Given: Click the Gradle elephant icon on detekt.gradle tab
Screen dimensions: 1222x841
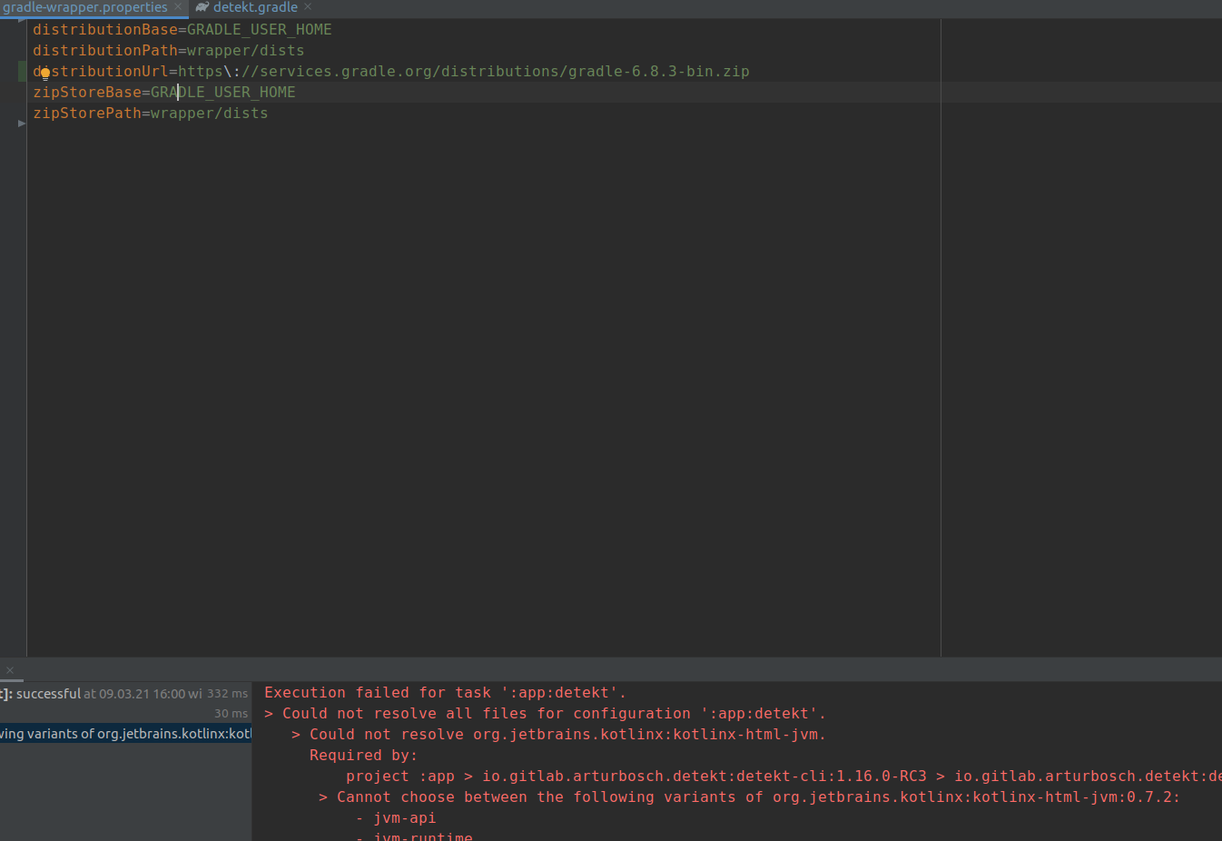Looking at the screenshot, I should [200, 7].
